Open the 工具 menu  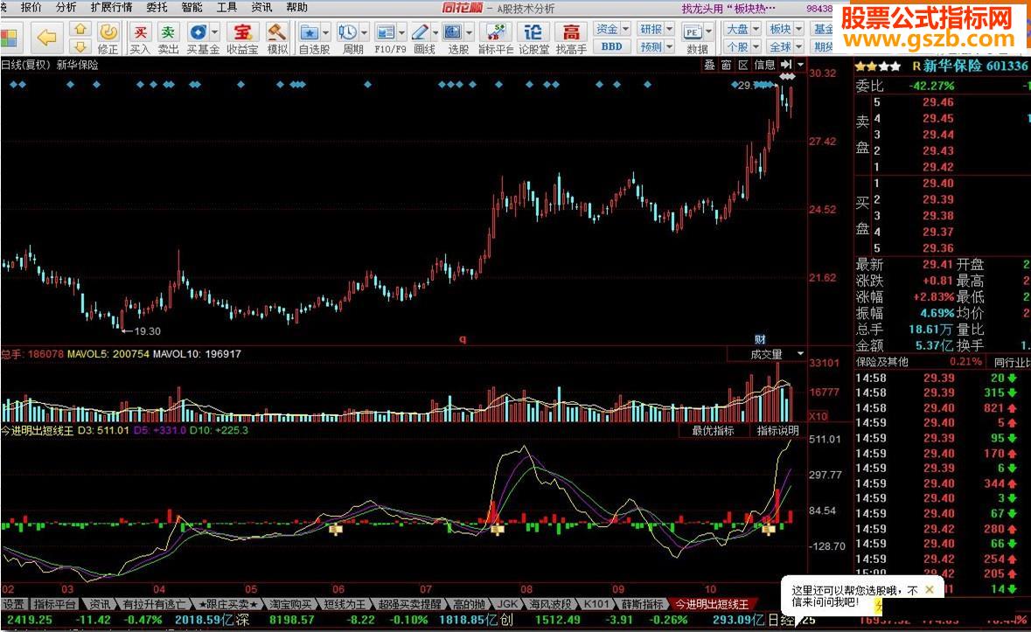pos(226,7)
